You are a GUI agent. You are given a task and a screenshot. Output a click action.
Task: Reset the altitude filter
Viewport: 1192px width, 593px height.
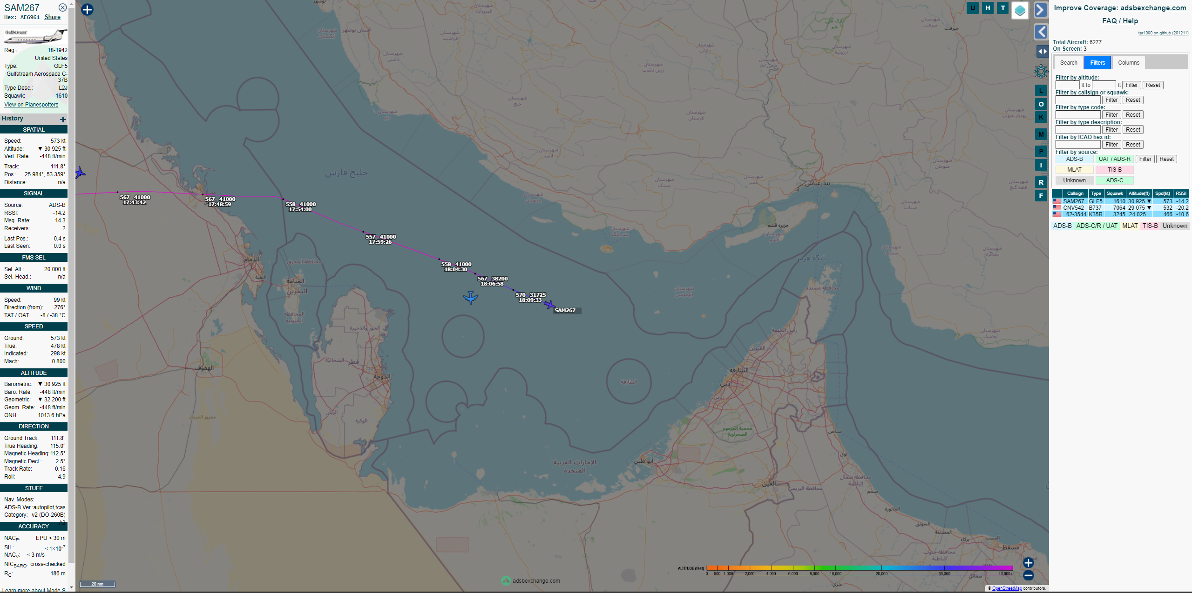[x=1153, y=85]
